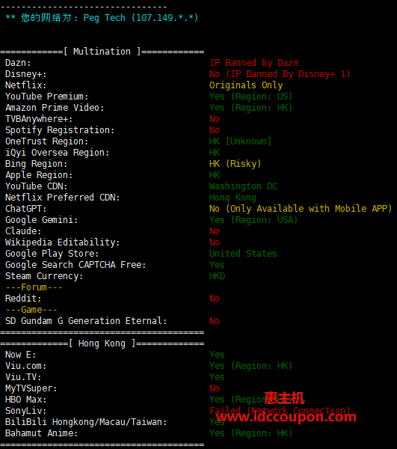Select the SD Gundam G Generation Eternal label
This screenshot has height=449, width=397.
coord(86,321)
